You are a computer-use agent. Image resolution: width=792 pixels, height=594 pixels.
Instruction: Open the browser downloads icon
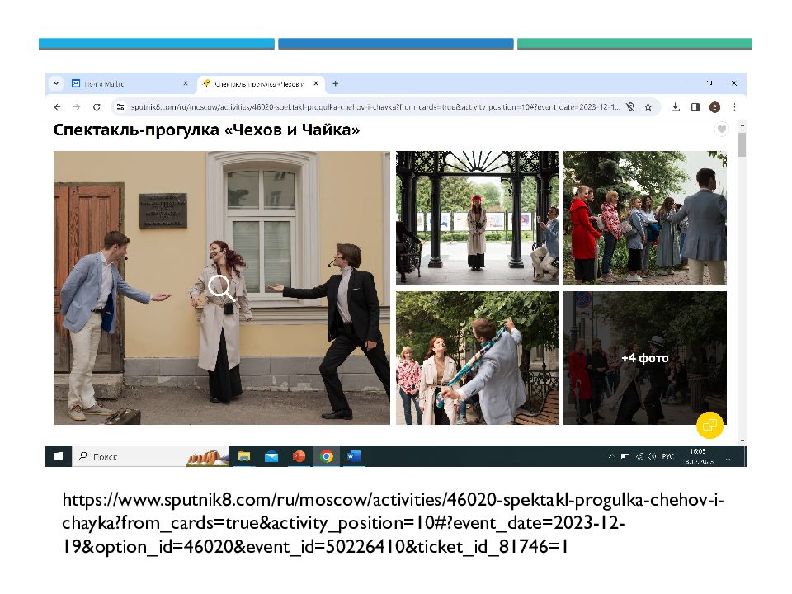pyautogui.click(x=675, y=107)
